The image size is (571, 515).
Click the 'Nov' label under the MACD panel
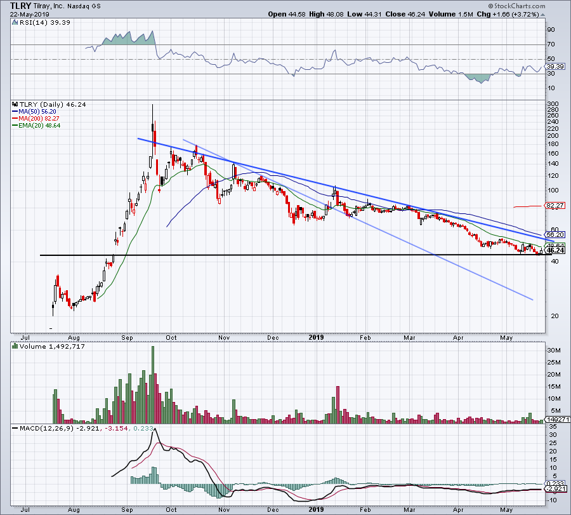224,509
